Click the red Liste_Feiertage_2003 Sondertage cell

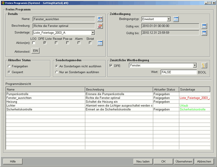pyautogui.click(x=195, y=98)
